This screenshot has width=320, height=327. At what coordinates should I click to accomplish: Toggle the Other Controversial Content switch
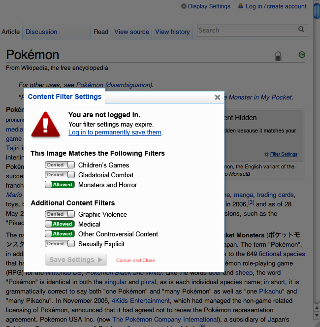60,234
